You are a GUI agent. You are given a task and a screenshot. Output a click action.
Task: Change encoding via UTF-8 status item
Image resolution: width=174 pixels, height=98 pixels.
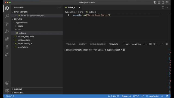pos(136,96)
